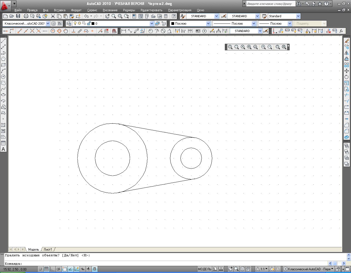
Task: Open the dimension style STANDARD dropdown
Action: point(257,16)
